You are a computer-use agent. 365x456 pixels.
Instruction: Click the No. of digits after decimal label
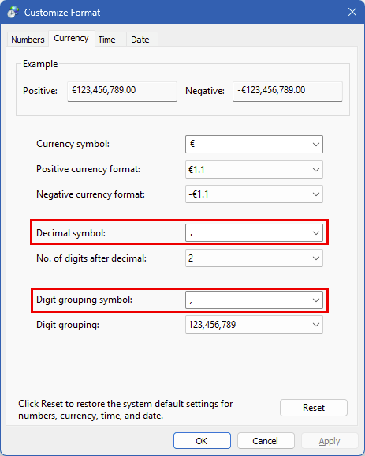91,258
